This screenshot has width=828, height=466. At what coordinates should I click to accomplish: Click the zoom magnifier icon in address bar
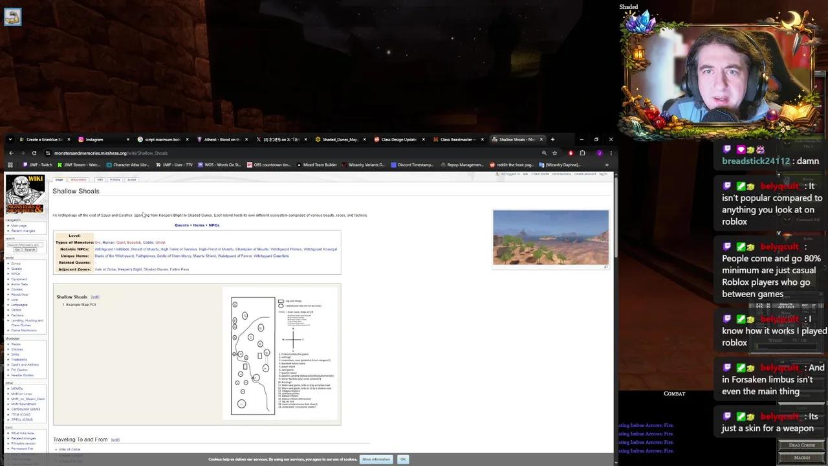544,153
